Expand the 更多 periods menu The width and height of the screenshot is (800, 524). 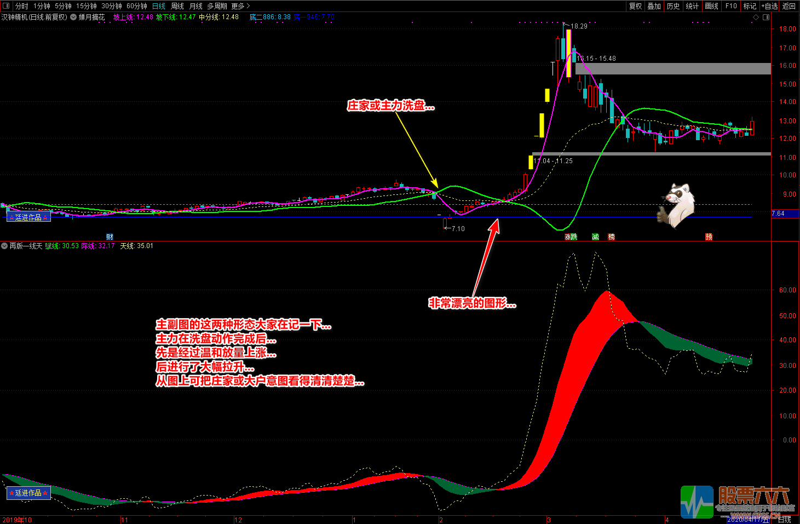(240, 6)
